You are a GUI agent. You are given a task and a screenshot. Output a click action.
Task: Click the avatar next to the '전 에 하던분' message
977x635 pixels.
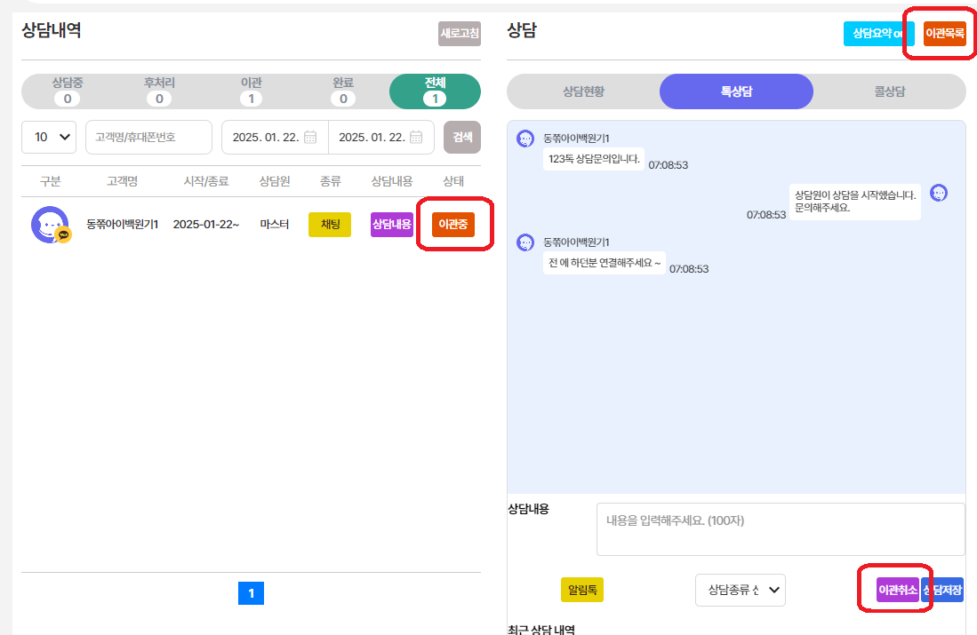pyautogui.click(x=525, y=242)
